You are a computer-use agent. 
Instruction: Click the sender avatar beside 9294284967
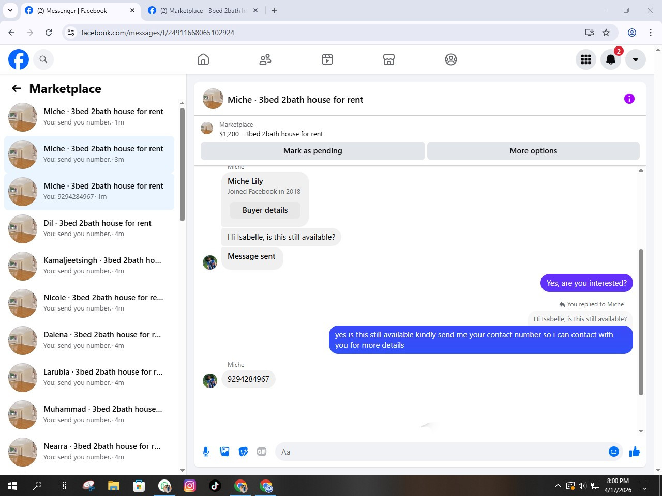point(210,381)
